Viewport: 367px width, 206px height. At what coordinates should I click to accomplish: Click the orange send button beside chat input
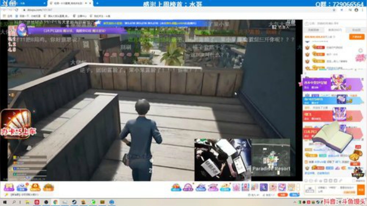pos(361,189)
